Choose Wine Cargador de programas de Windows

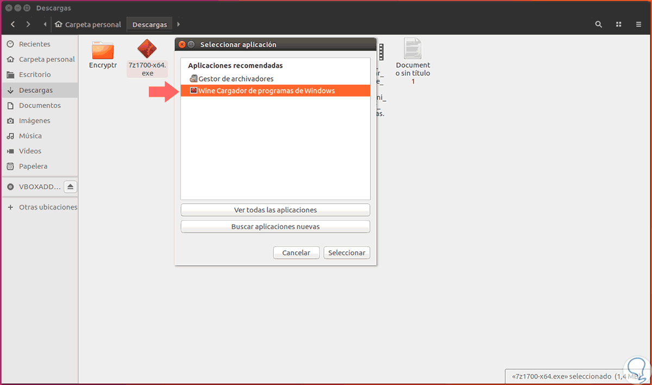coord(275,91)
